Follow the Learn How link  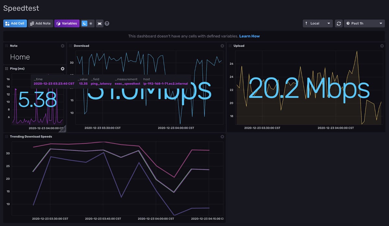(249, 36)
